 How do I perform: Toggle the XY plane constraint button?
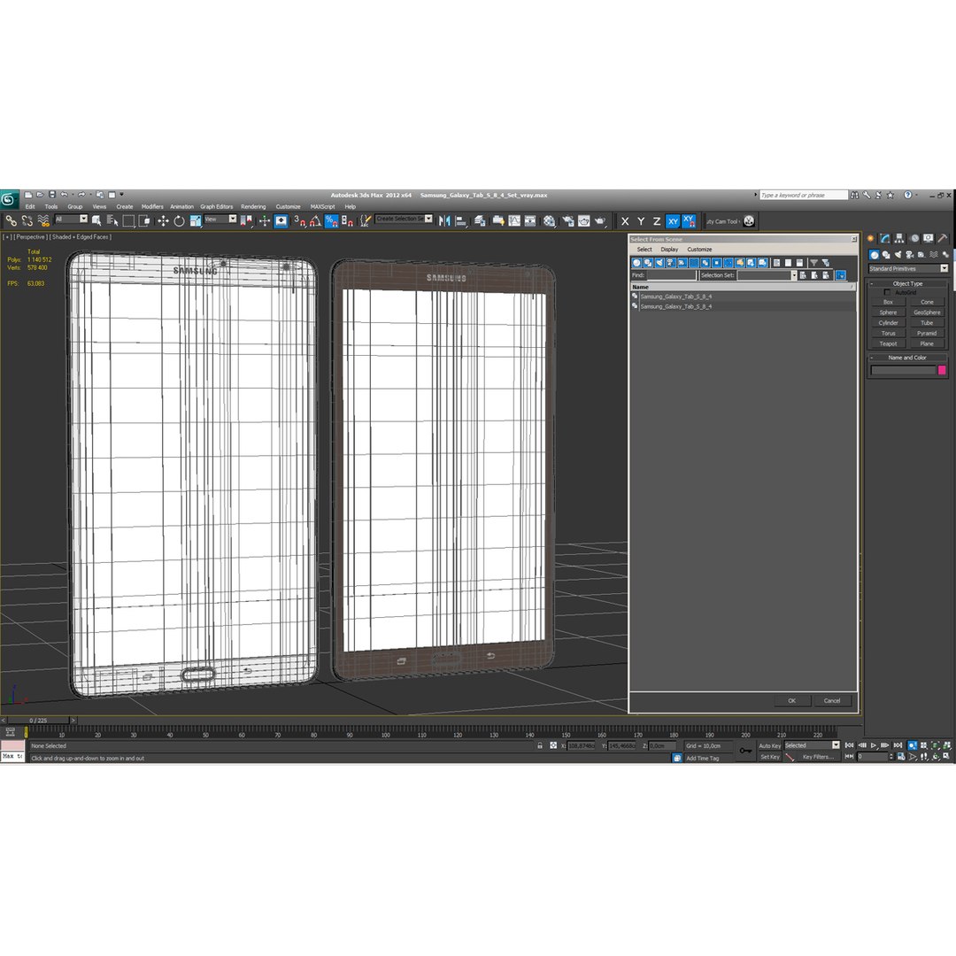[x=673, y=221]
